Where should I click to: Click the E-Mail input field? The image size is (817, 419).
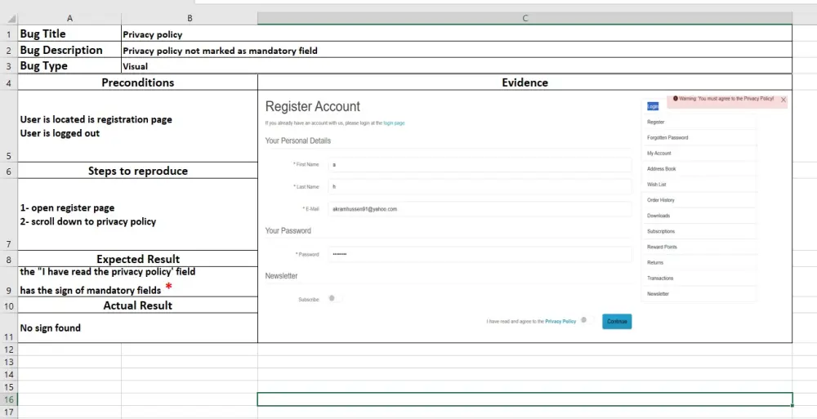pyautogui.click(x=480, y=209)
